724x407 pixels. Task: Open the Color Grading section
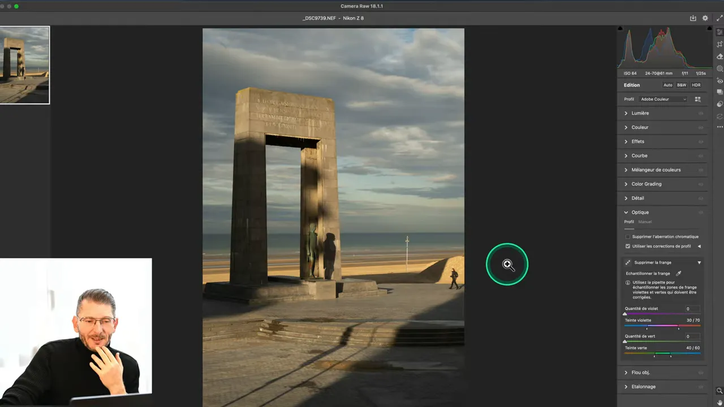coord(647,184)
